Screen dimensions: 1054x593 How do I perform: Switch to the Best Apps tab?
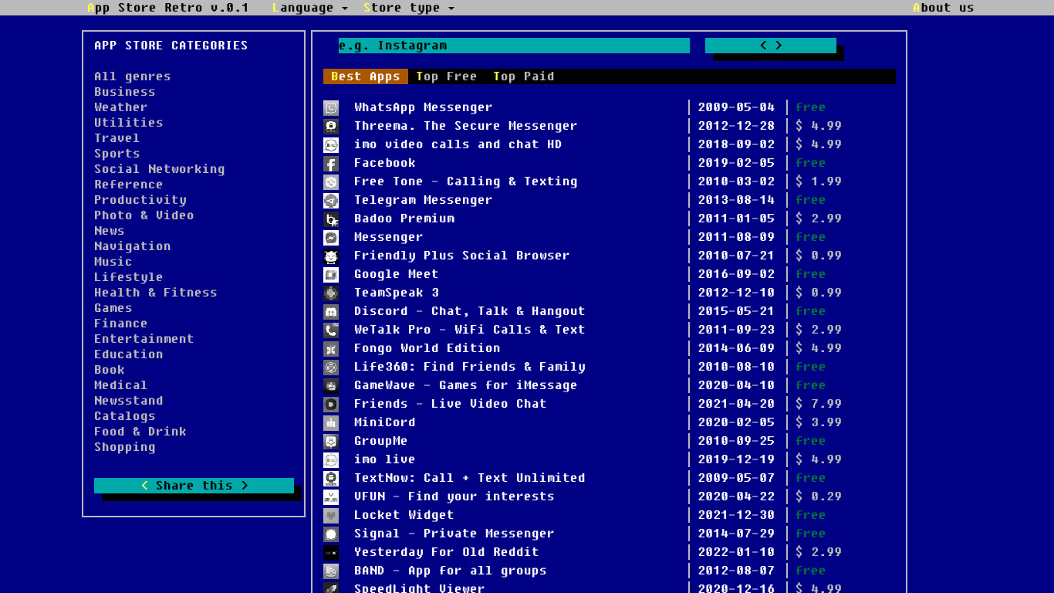[366, 76]
